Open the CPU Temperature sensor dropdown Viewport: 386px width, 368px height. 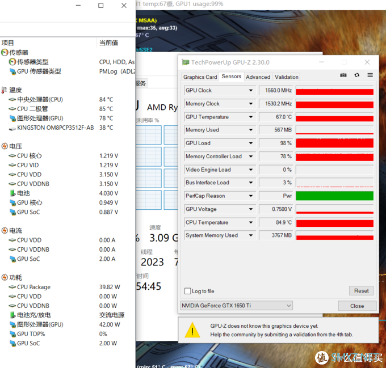[x=250, y=222]
